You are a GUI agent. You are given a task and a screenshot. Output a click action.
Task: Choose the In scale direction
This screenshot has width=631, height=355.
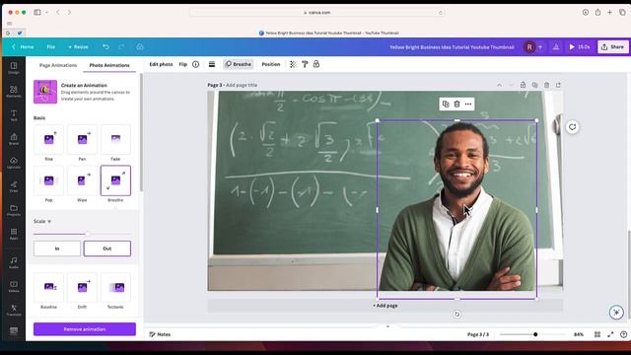pos(57,248)
